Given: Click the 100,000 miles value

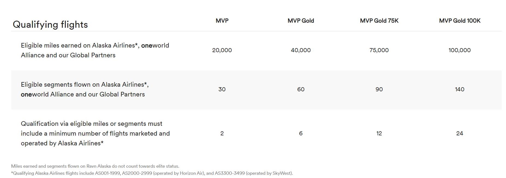Looking at the screenshot, I should pyautogui.click(x=460, y=50).
